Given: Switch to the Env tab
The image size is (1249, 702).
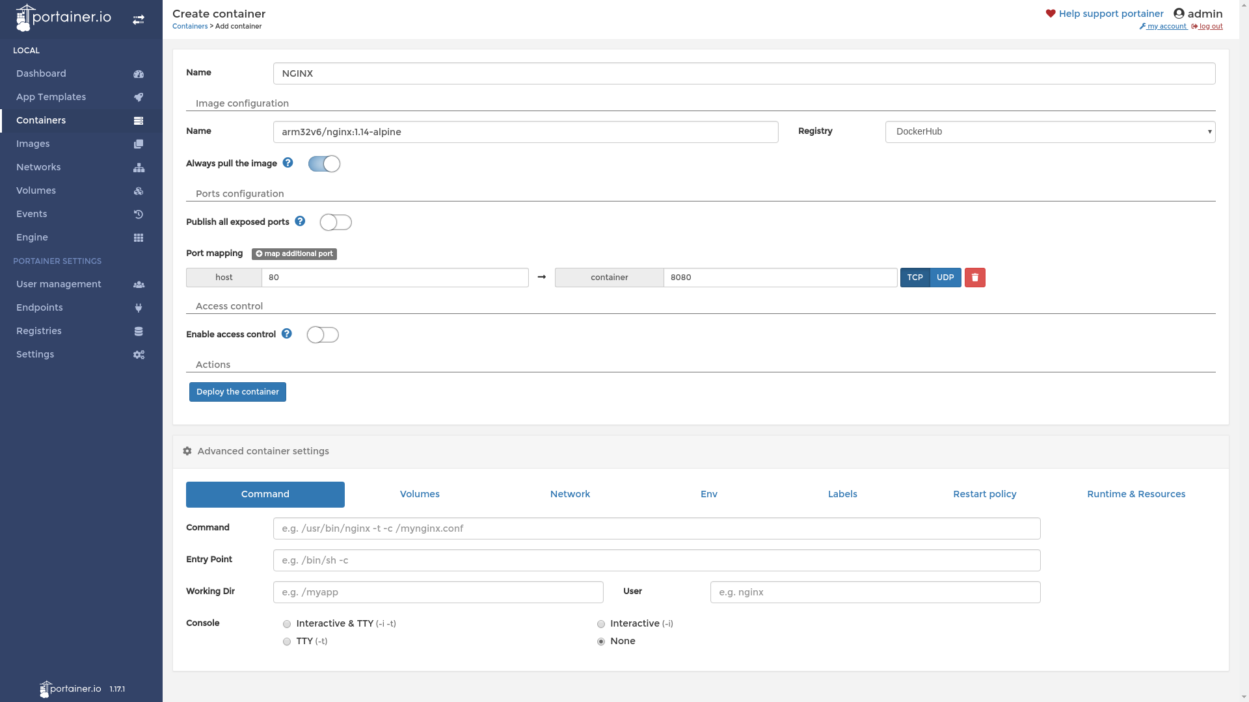Looking at the screenshot, I should 709,495.
